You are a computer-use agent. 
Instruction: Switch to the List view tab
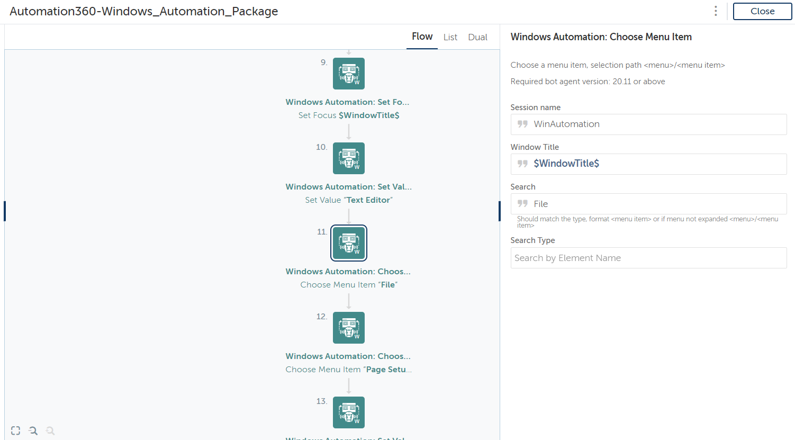450,37
